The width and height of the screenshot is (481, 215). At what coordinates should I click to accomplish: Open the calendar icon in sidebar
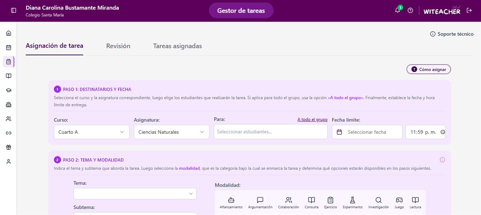coord(8,48)
